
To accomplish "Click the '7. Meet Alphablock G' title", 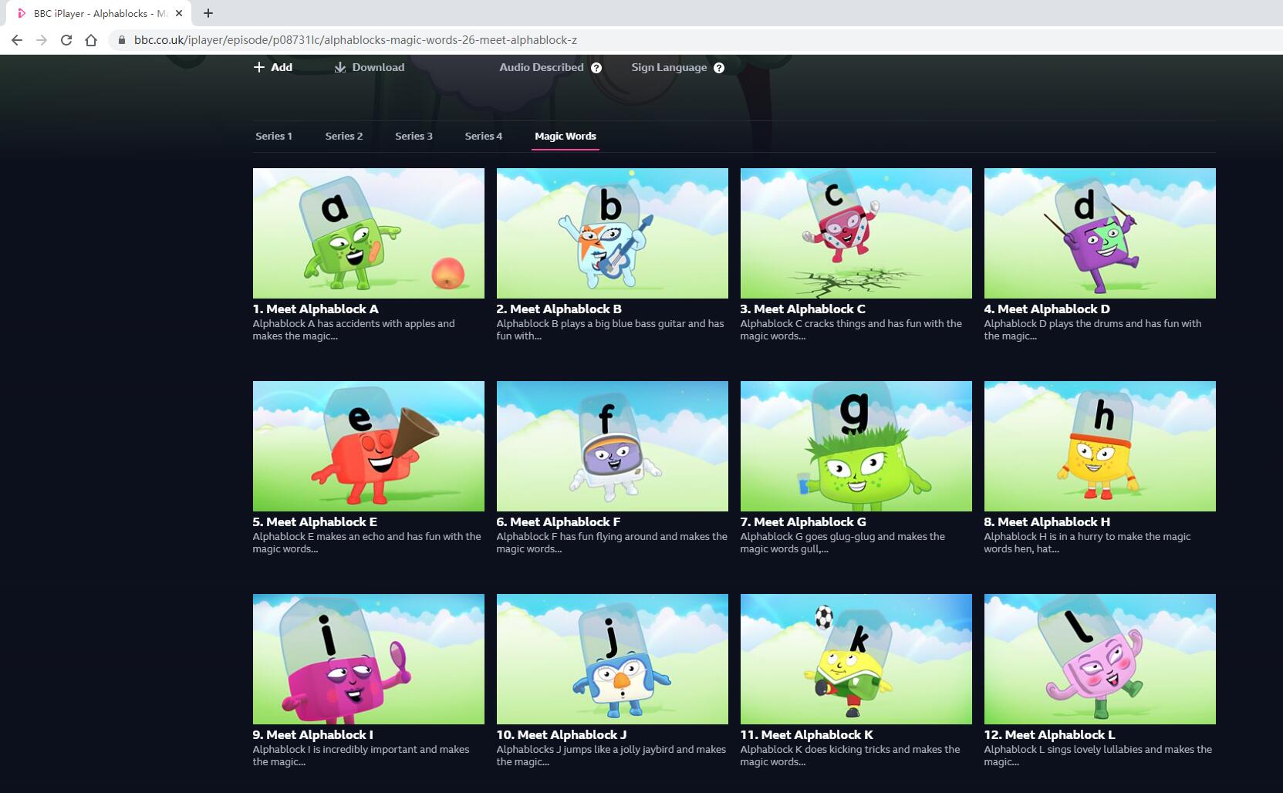I will 803,521.
